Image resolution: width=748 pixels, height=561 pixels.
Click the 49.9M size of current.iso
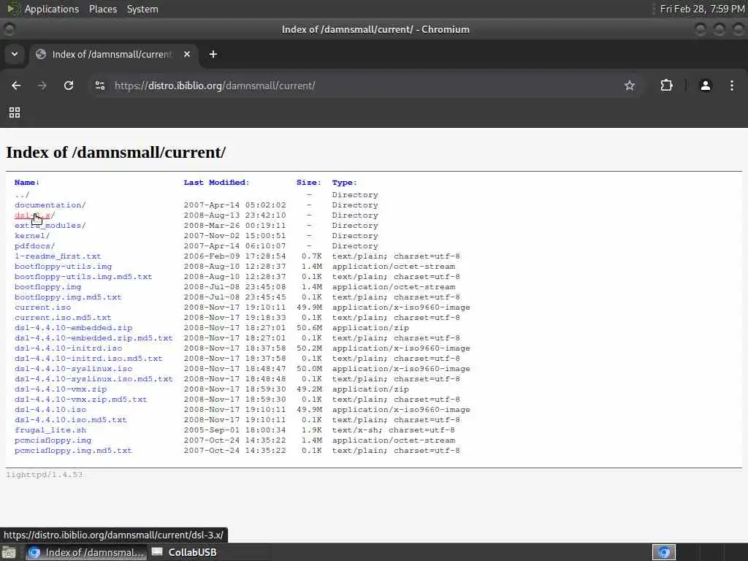[309, 308]
